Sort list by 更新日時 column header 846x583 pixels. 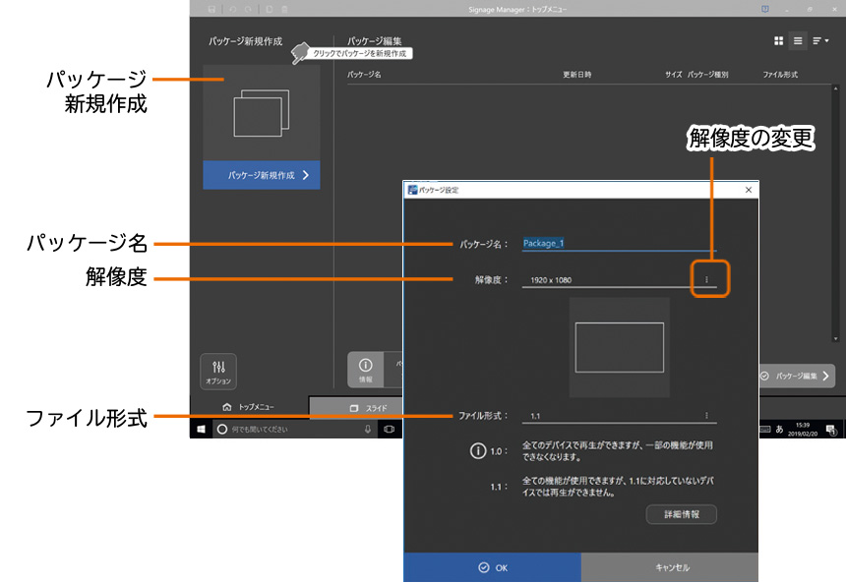pos(576,75)
